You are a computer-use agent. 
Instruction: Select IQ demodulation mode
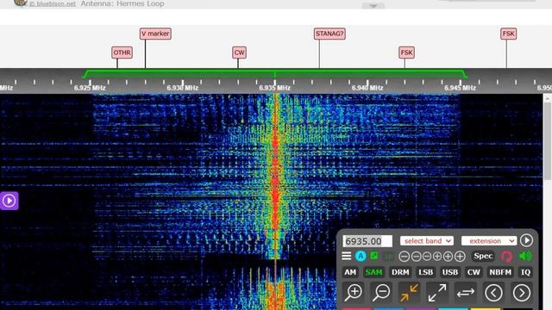point(525,272)
